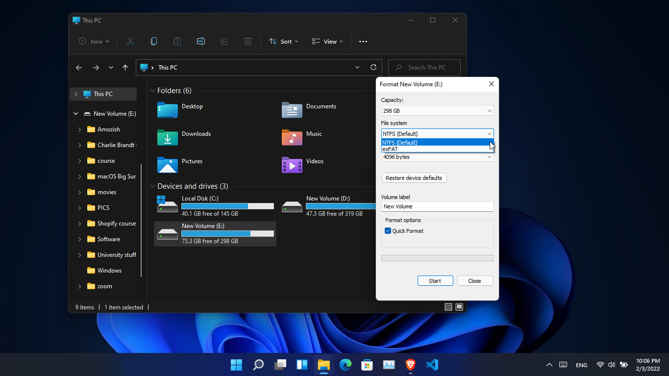Click the Volume label text field
Screen dimensions: 669x376
coord(437,206)
